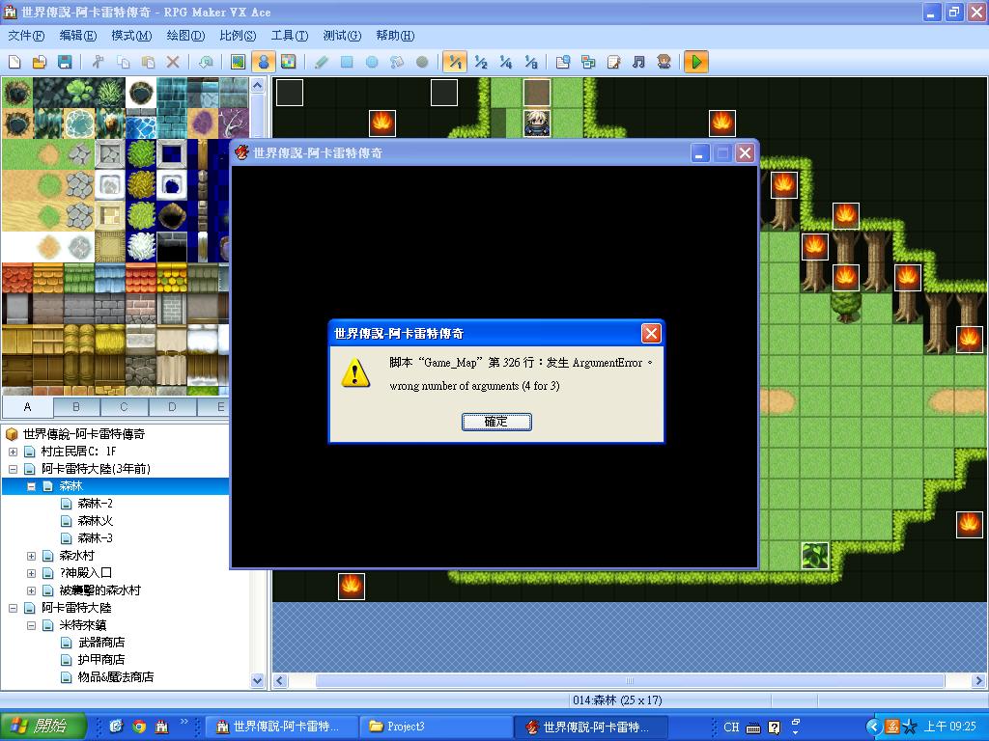
Task: Set map zoom scale to 1/1
Action: [455, 62]
